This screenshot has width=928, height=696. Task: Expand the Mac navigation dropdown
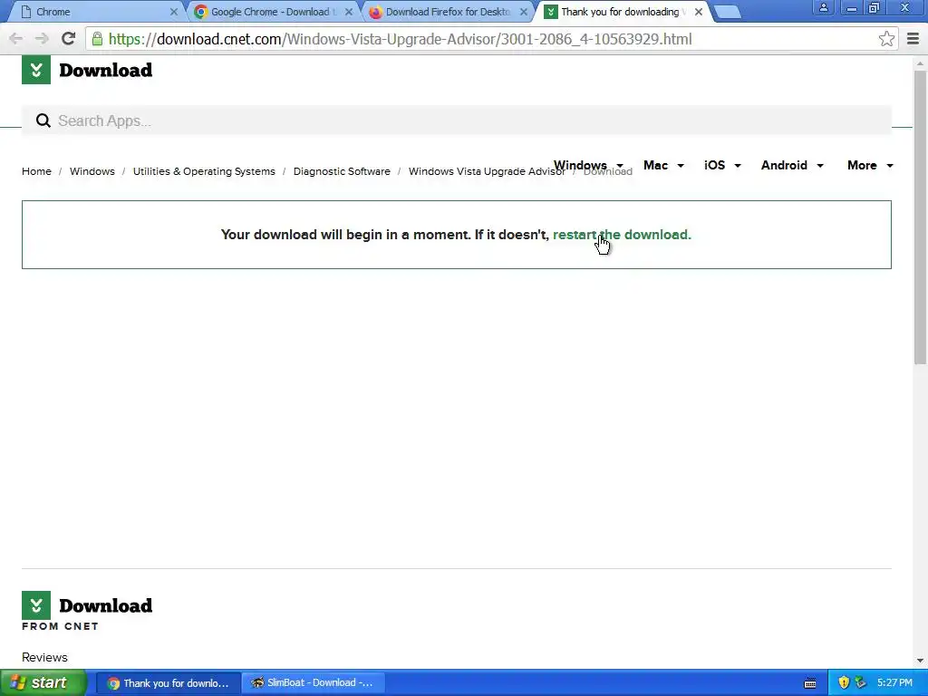pyautogui.click(x=663, y=165)
